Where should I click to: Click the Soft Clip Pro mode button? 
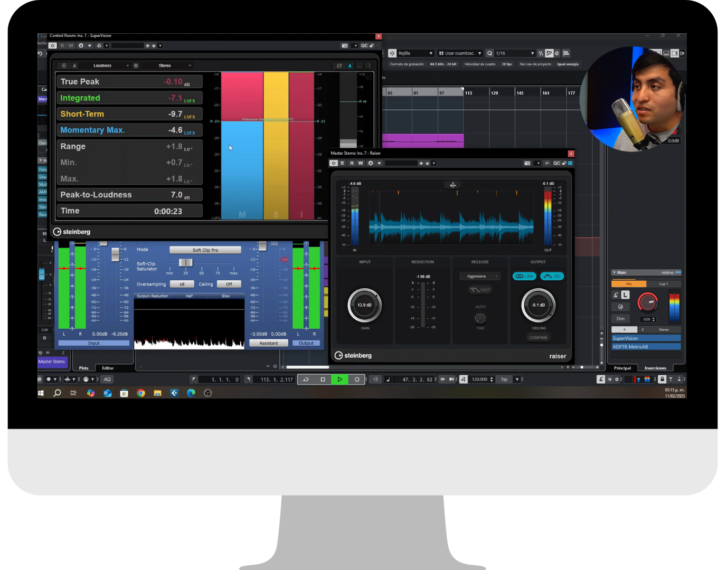click(x=205, y=250)
